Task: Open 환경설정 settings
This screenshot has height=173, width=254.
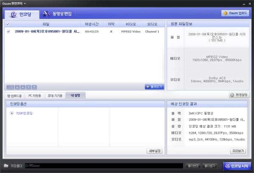Action: 239,95
